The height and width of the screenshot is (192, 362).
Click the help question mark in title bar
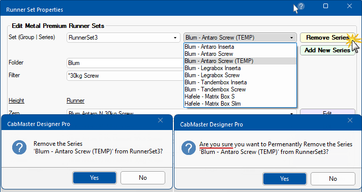tap(301, 6)
